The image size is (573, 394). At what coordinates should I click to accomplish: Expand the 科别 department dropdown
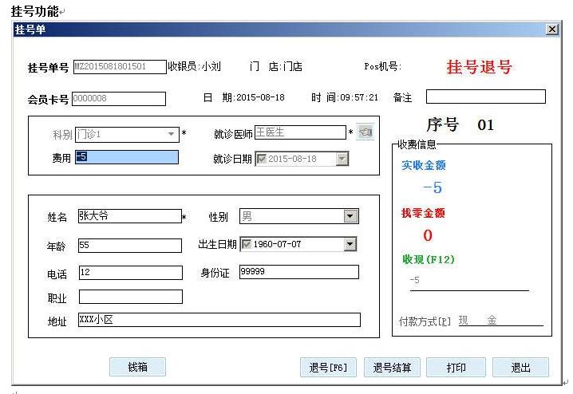pos(171,135)
